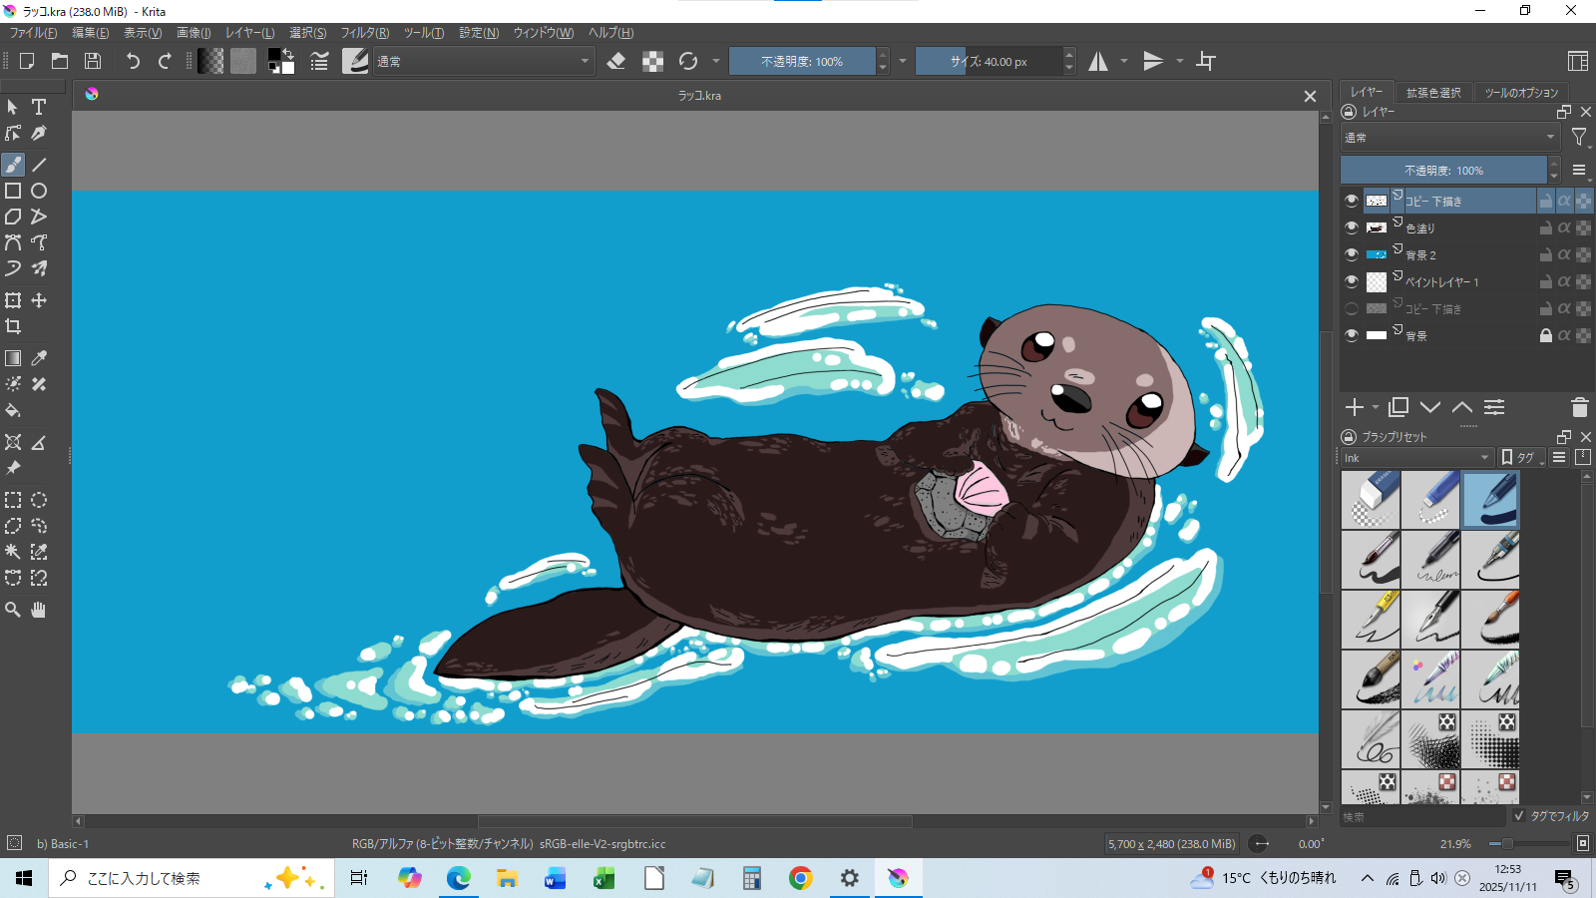Viewport: 1596px width, 898px height.
Task: Adjust the zoom slider in status bar
Action: [1507, 844]
